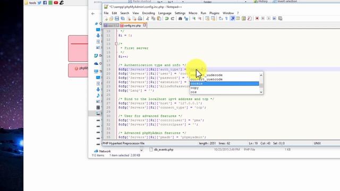
Task: Select Network in Explorer navigation pane
Action: coord(105,151)
